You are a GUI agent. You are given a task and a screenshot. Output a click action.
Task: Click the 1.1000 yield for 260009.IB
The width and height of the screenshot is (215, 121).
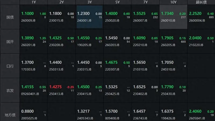(x=27, y=13)
